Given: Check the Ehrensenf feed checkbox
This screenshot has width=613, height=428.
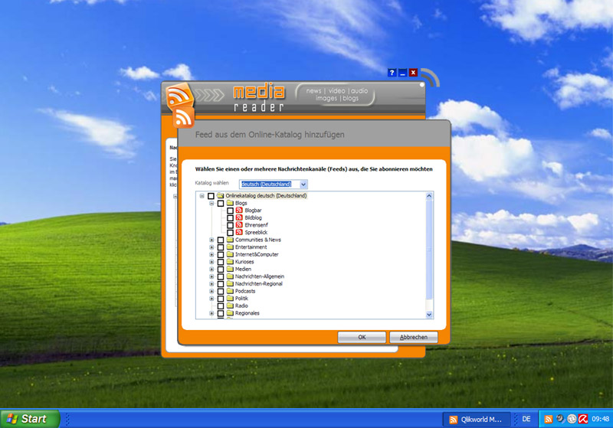Looking at the screenshot, I should click(231, 225).
